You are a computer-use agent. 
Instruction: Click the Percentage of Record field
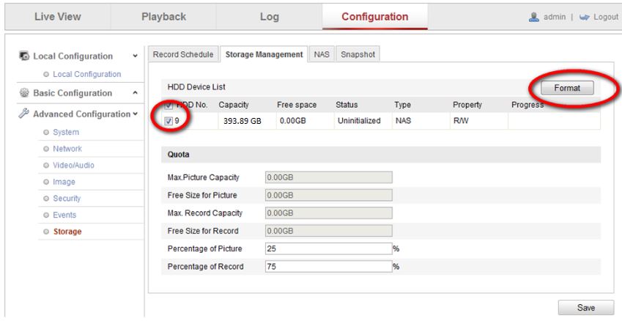(327, 266)
